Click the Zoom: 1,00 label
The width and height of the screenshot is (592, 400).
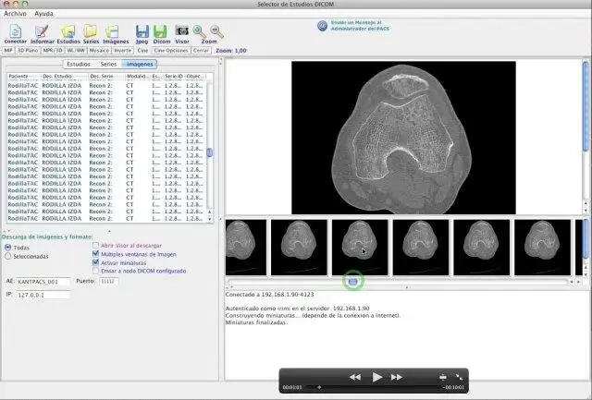click(x=231, y=51)
